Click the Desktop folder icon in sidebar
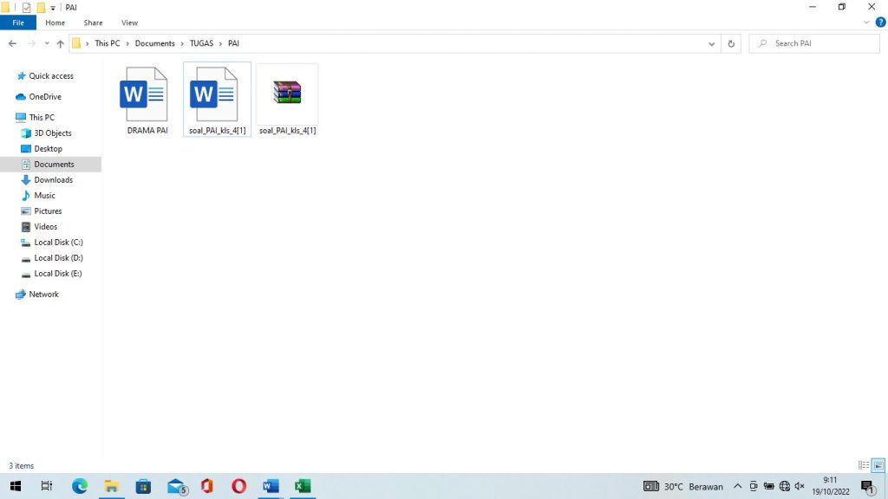Image resolution: width=888 pixels, height=499 pixels. (26, 149)
